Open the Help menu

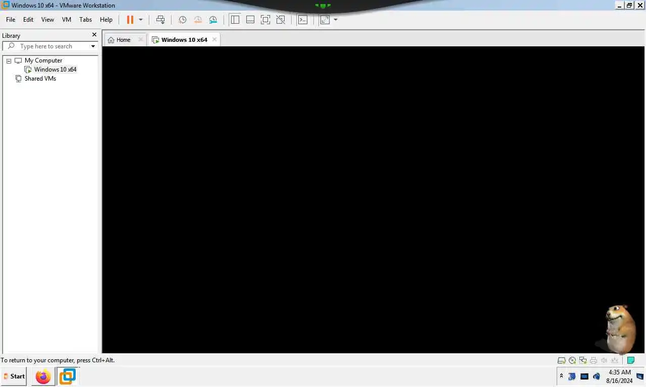(106, 20)
